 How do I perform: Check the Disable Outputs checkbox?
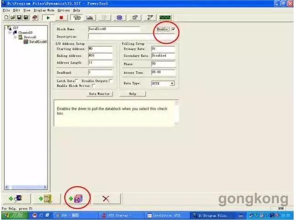pyautogui.click(x=111, y=81)
